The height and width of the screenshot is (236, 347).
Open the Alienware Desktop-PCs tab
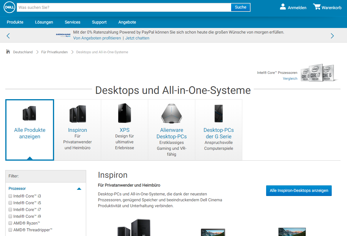point(171,130)
